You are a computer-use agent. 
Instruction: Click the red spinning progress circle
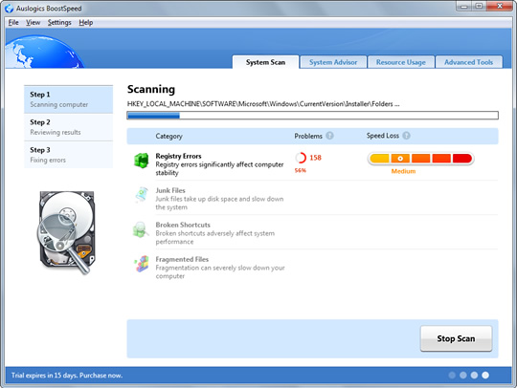point(301,158)
